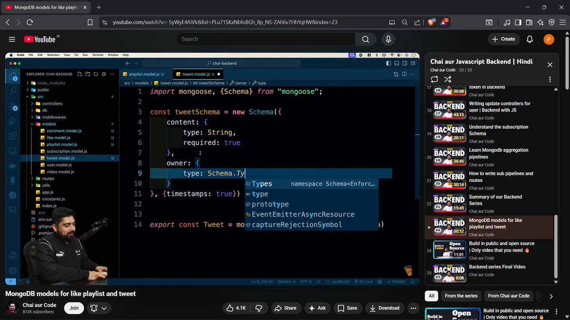Go to YouTube home via the logo
570x320 pixels.
click(39, 39)
